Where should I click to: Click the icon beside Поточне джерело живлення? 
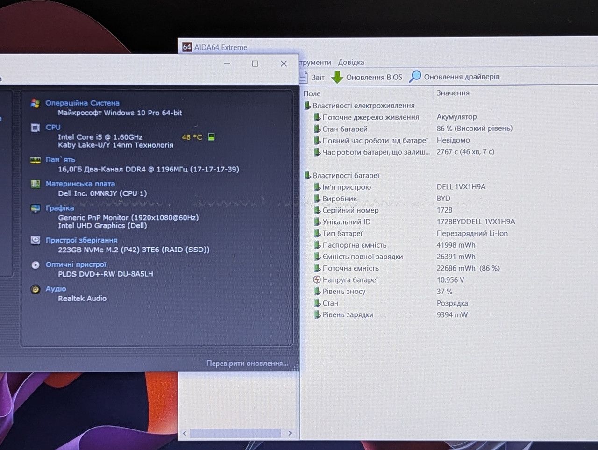pos(317,117)
